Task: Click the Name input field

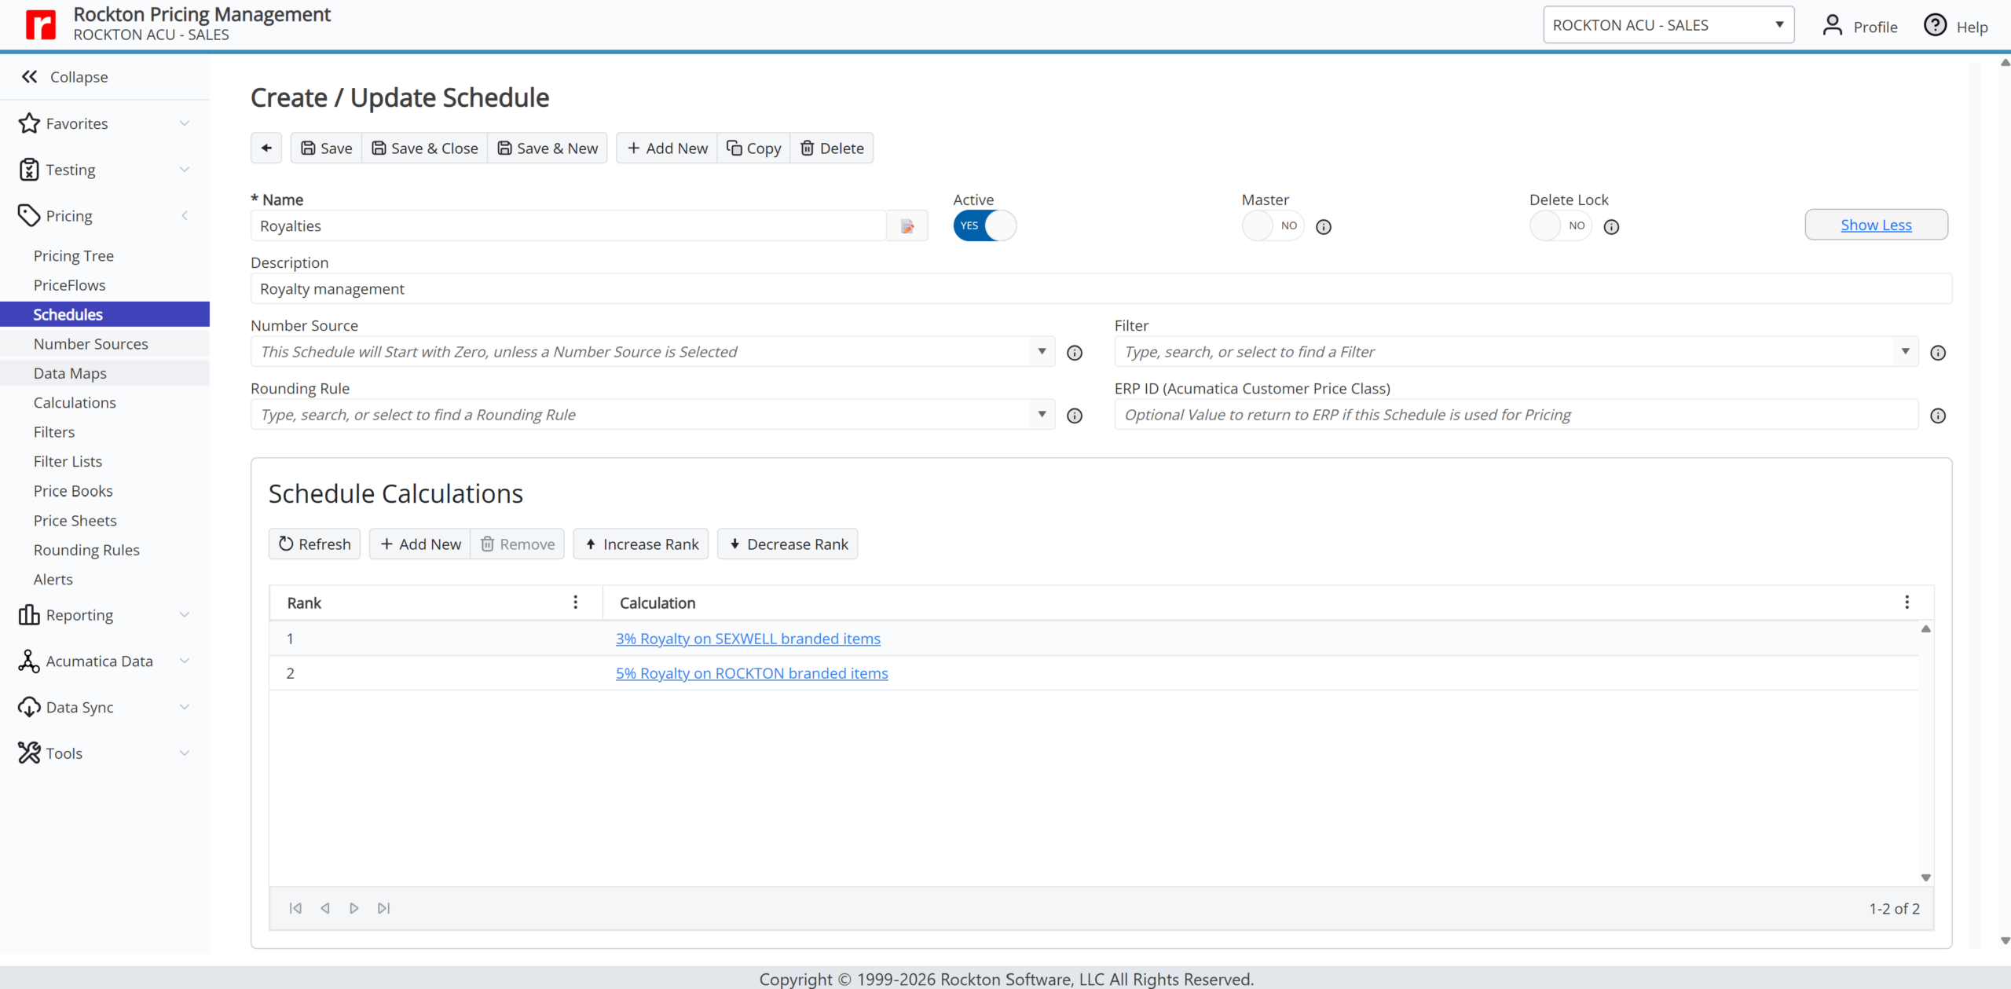Action: tap(569, 225)
